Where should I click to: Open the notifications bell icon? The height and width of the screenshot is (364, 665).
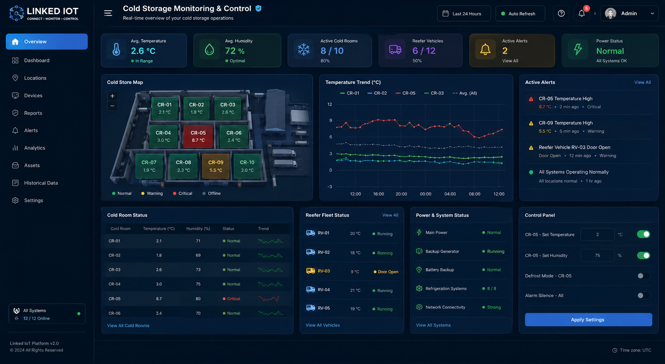point(581,14)
